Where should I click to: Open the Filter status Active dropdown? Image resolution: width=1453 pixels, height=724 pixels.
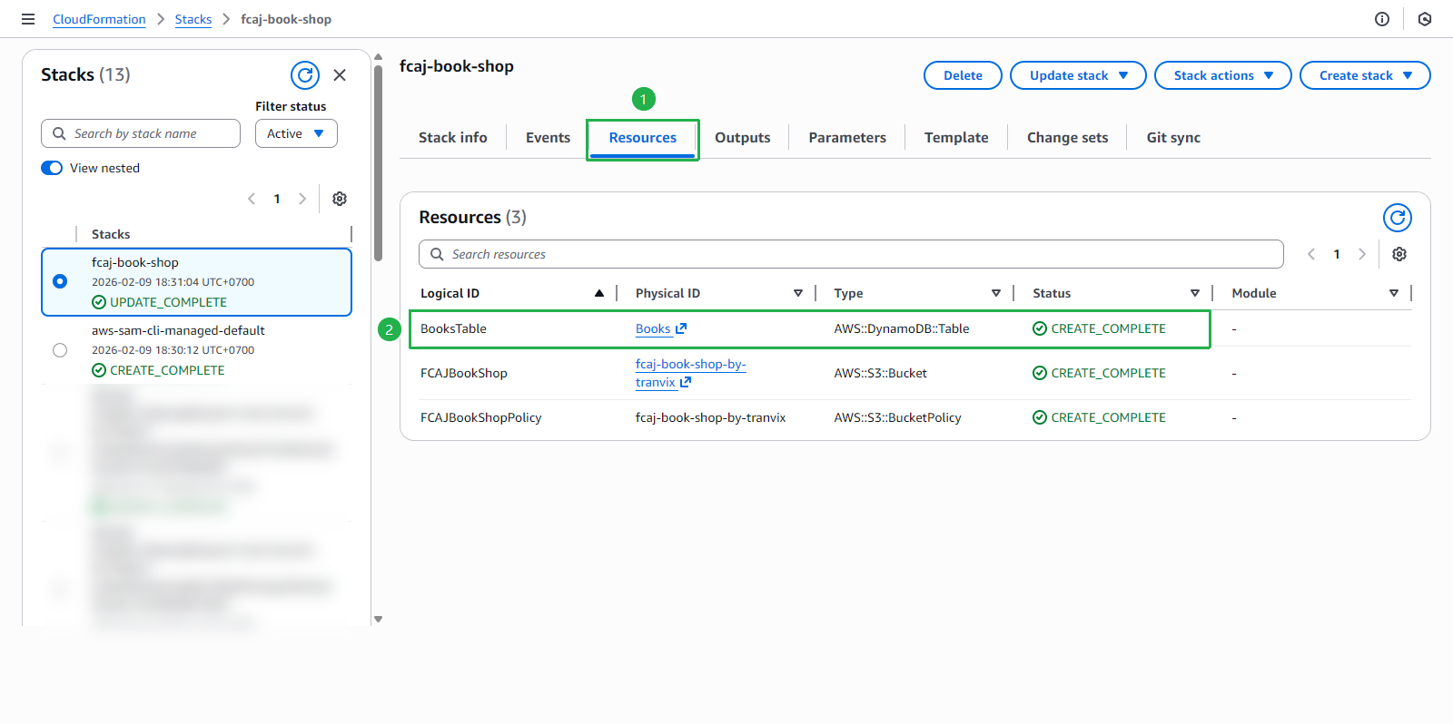tap(296, 133)
